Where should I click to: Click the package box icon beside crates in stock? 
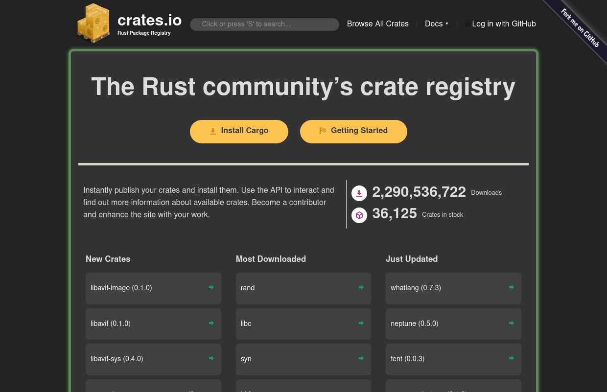(x=359, y=215)
